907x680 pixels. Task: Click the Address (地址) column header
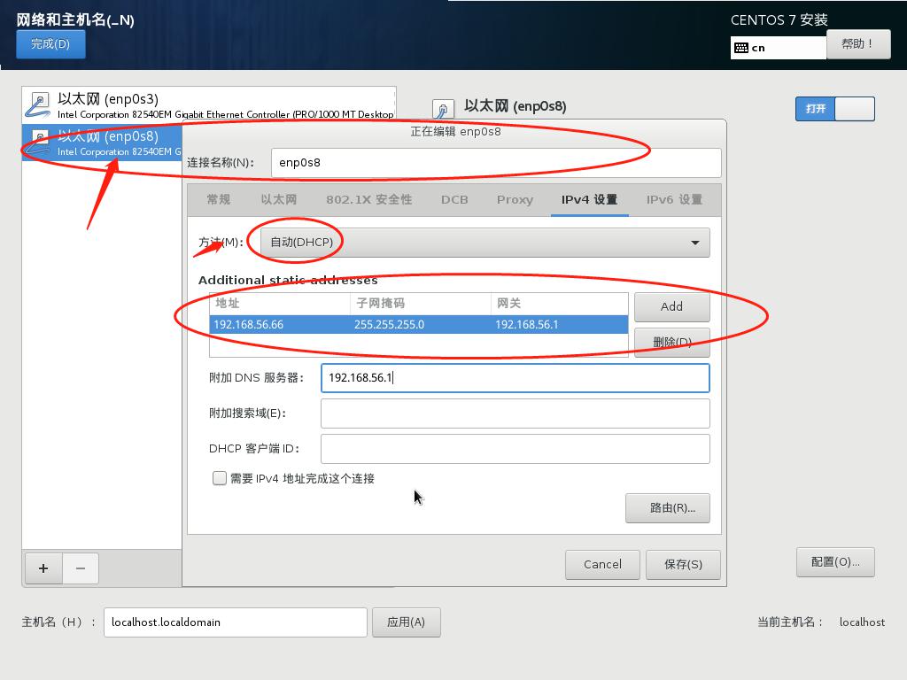tap(279, 304)
